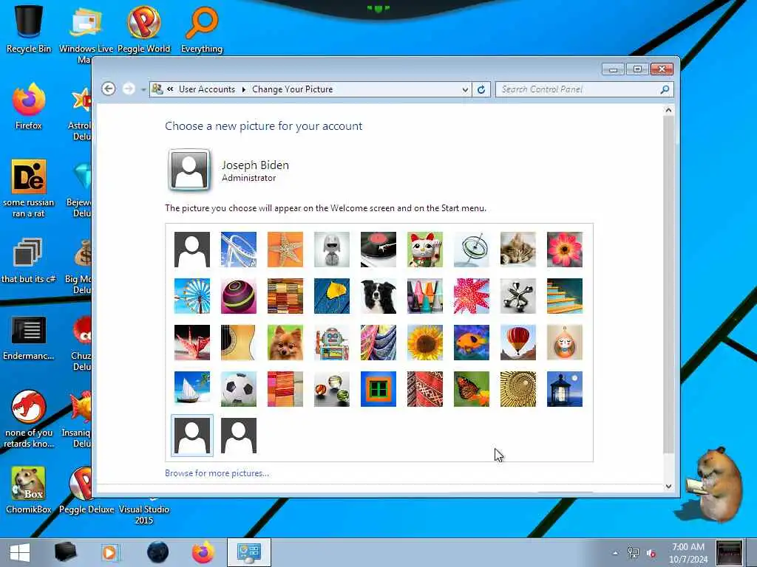Expand the address bar history dropdown
This screenshot has height=567, width=757.
click(x=465, y=89)
